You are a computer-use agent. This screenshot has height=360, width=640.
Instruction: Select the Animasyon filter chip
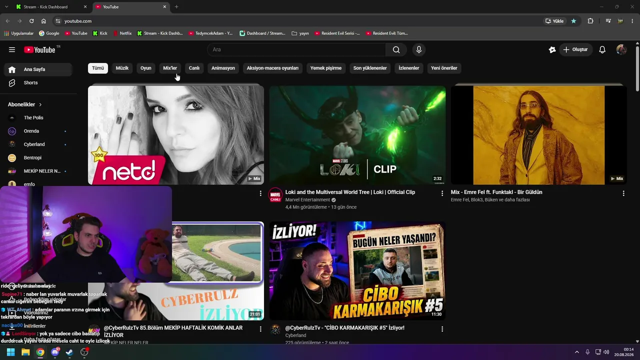223,68
